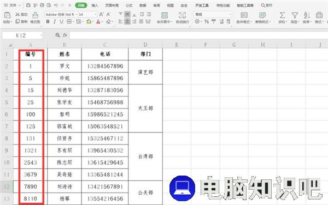Toggle middle vertical alignment
Screen dimensions: 328x205
127,14
